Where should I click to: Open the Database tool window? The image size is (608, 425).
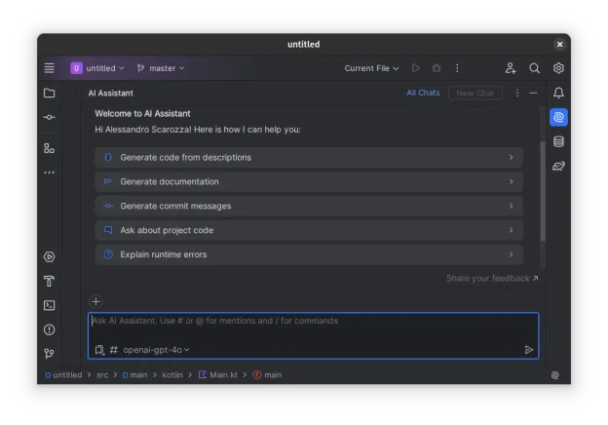coord(558,141)
